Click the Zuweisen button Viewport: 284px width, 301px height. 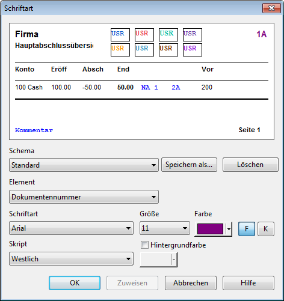tap(132, 283)
